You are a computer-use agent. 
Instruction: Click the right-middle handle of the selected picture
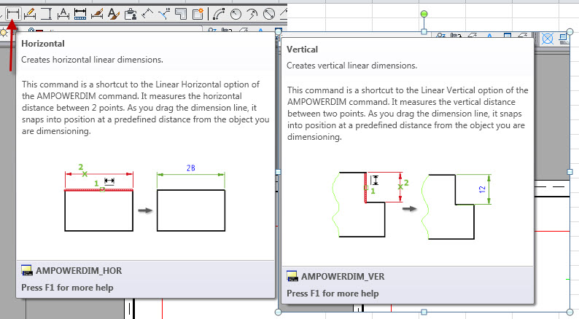(x=570, y=172)
